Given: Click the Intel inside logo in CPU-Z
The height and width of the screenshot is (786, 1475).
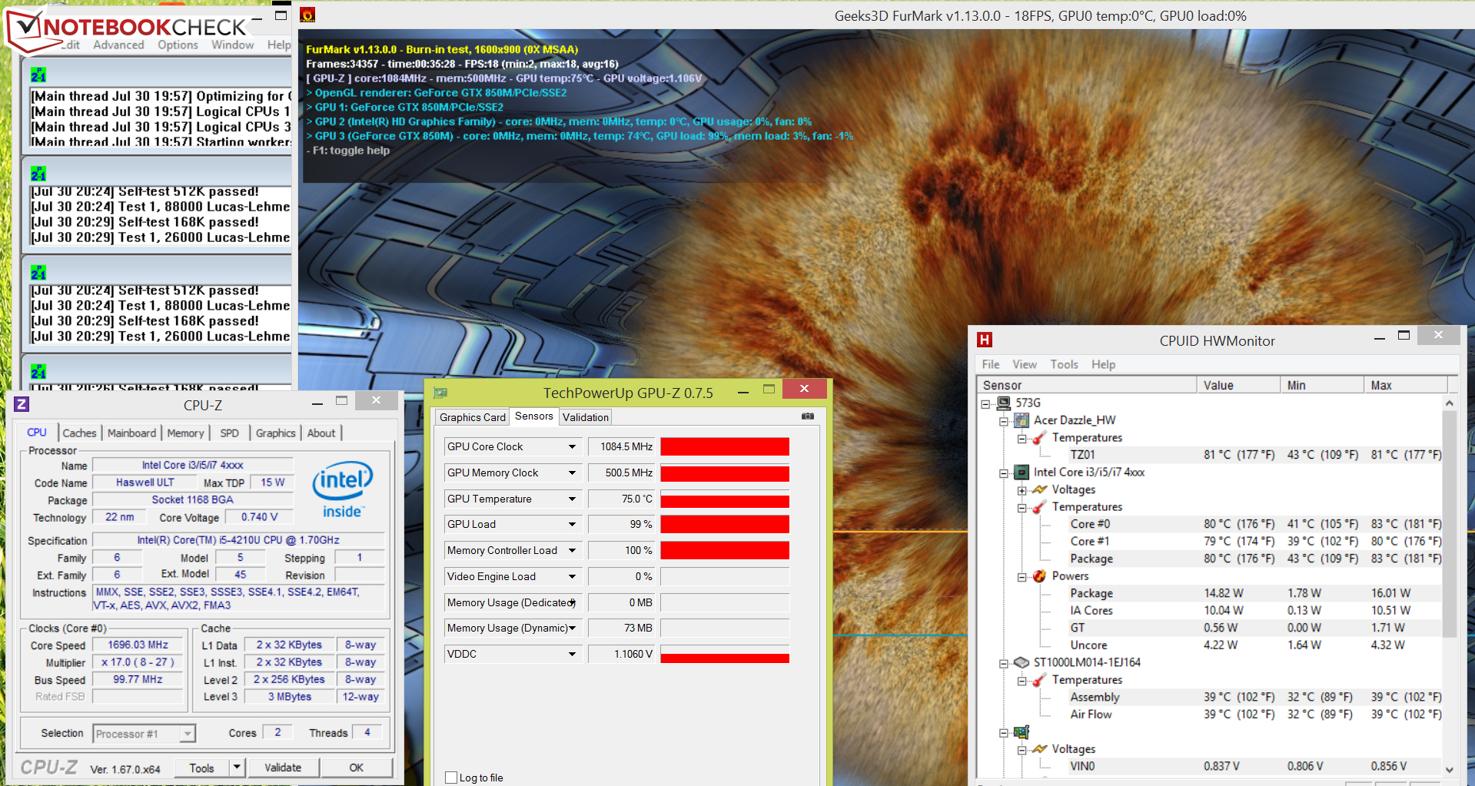Looking at the screenshot, I should point(342,489).
